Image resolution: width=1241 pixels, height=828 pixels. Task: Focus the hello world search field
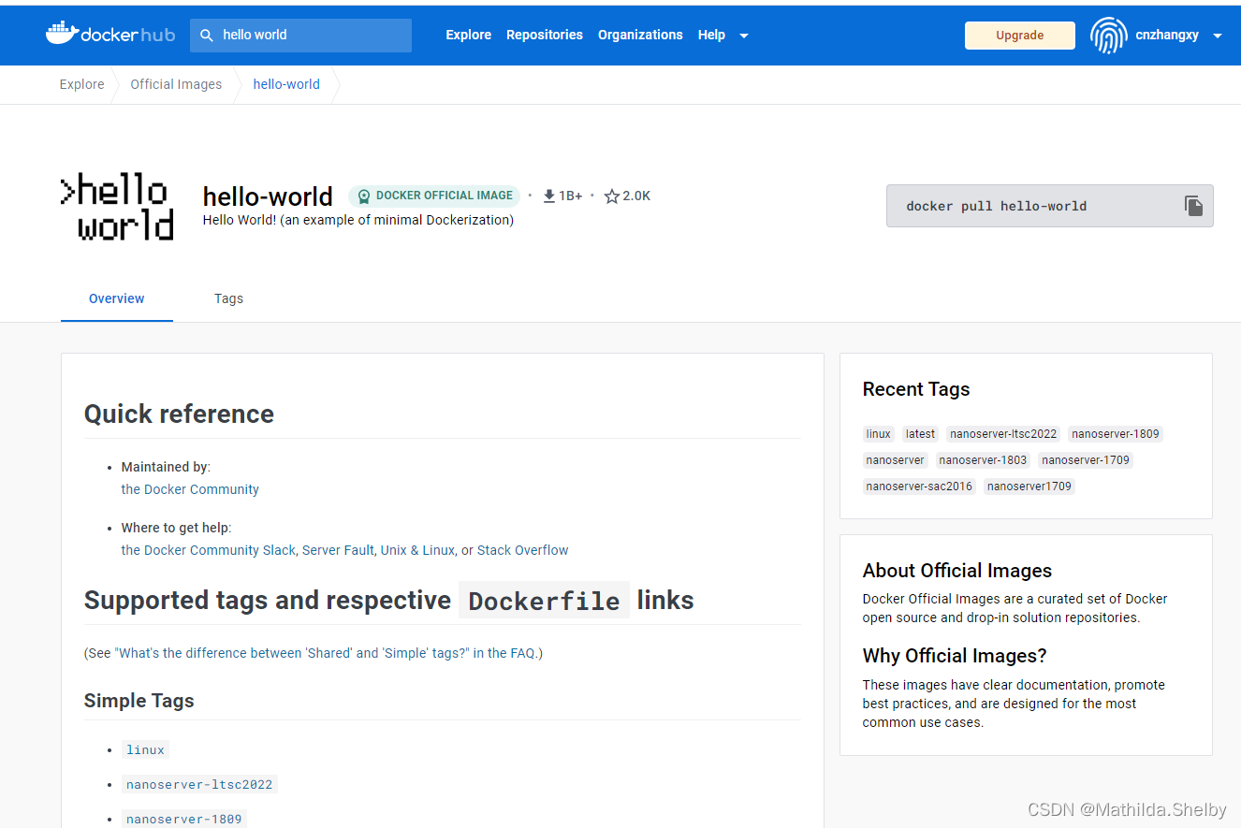coord(301,36)
